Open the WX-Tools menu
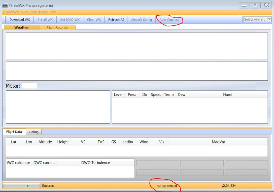The image size is (274, 192). click(39, 12)
